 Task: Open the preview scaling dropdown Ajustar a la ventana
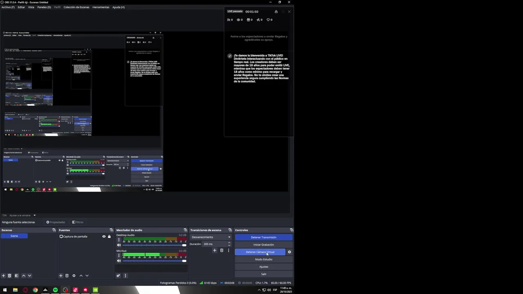(22, 215)
